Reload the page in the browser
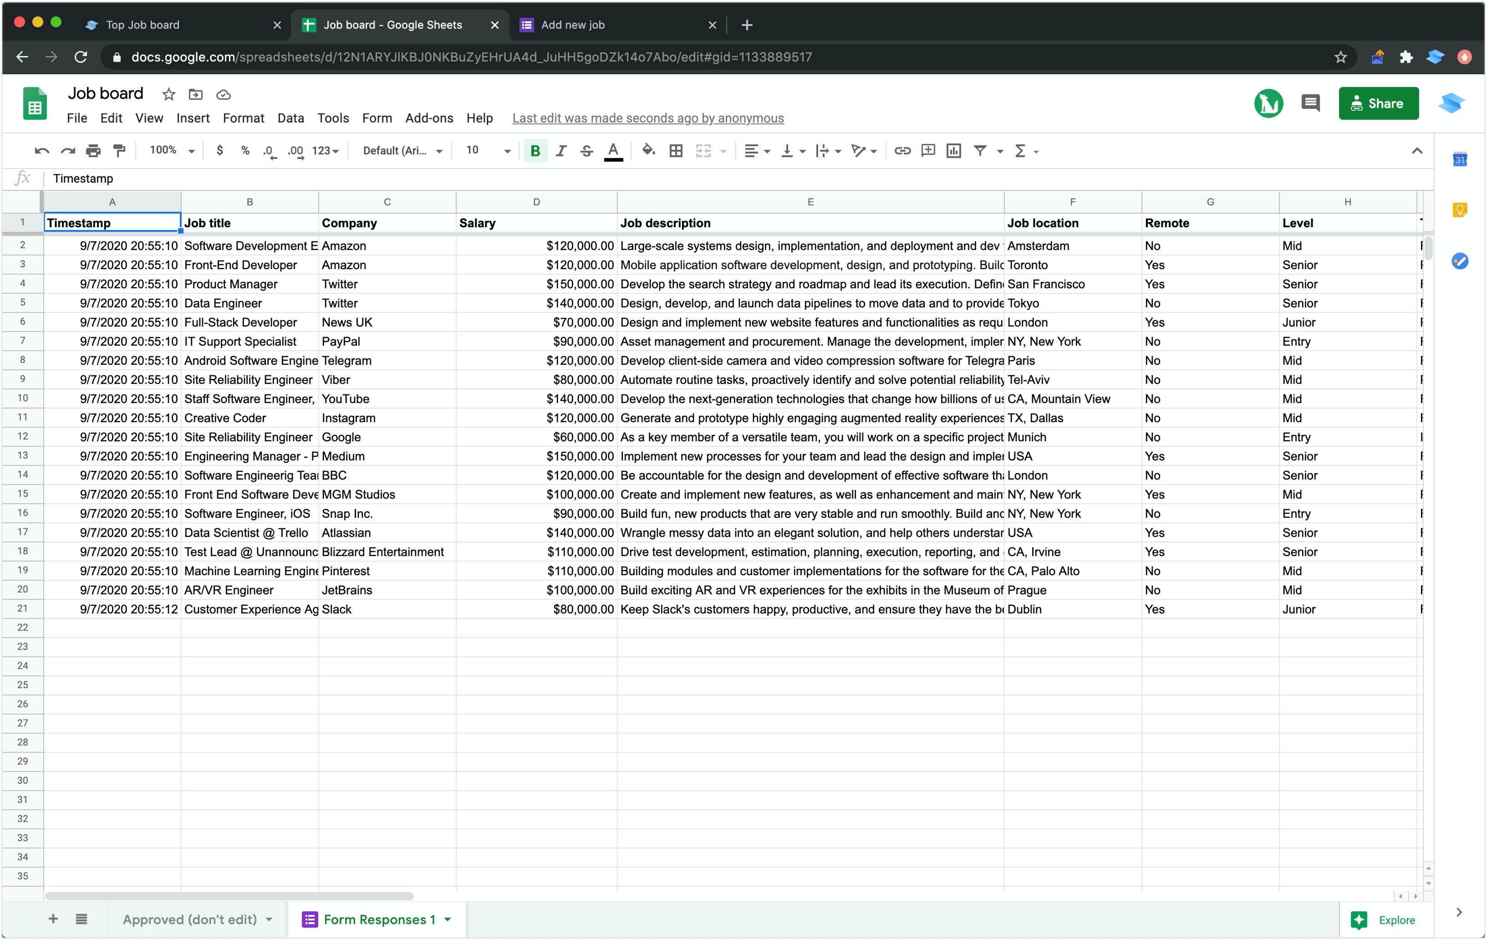The width and height of the screenshot is (1487, 940). [81, 57]
